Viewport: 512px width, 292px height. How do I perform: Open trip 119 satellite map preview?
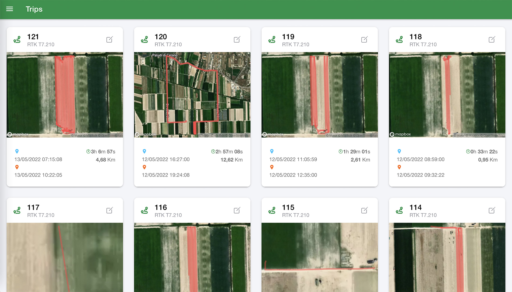(x=320, y=95)
